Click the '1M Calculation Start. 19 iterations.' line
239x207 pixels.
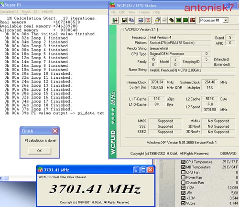pos(52,18)
